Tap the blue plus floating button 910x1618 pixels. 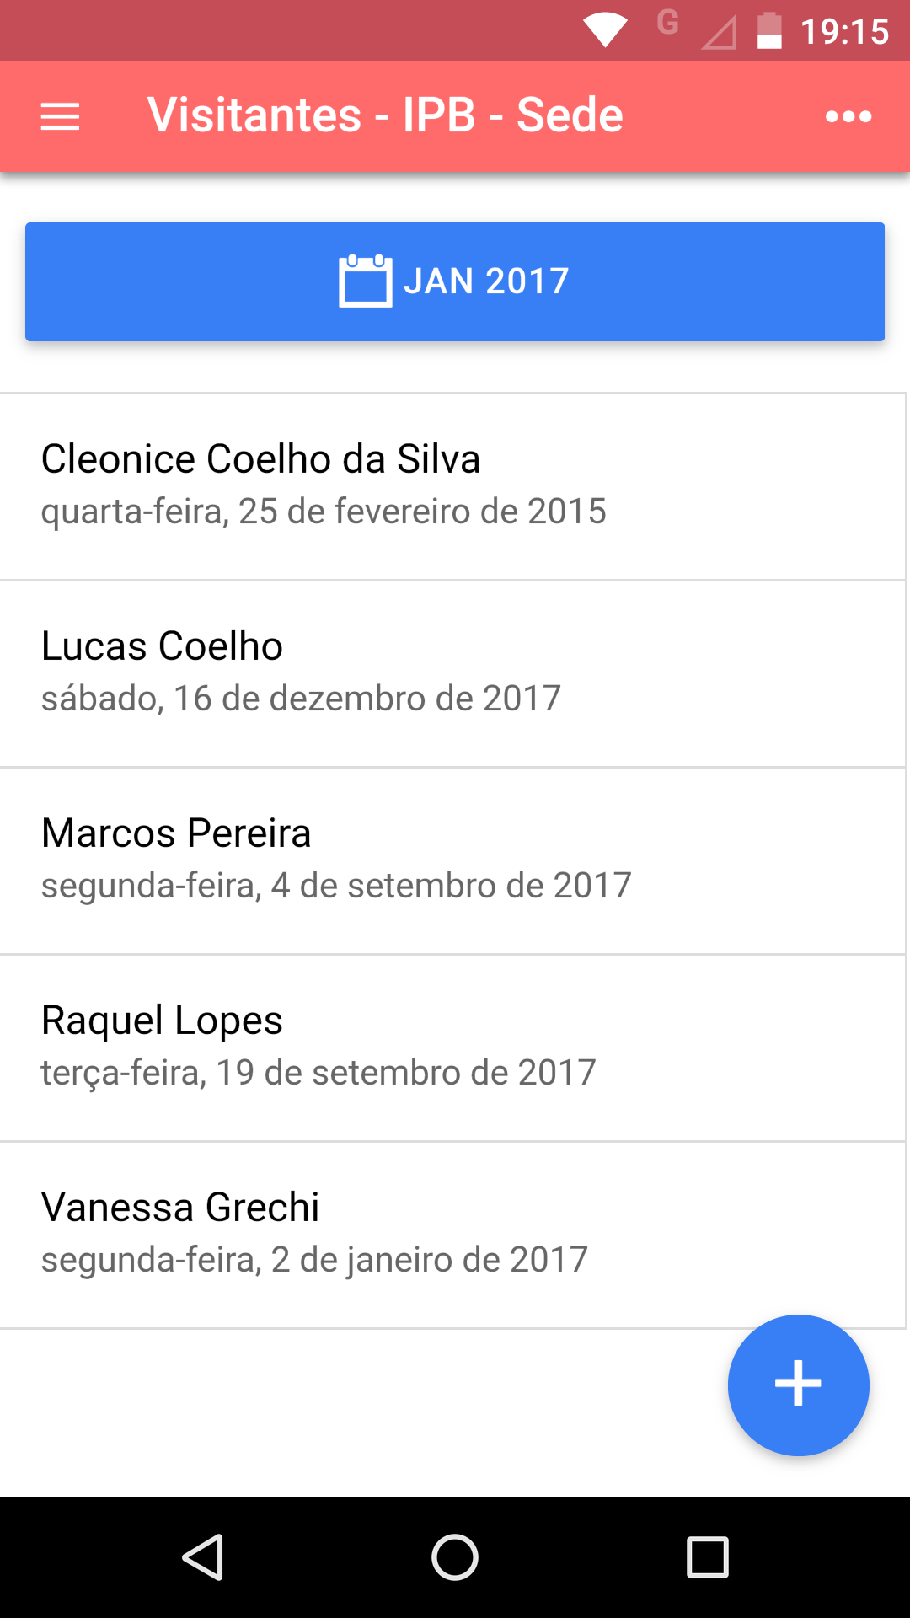pos(798,1385)
